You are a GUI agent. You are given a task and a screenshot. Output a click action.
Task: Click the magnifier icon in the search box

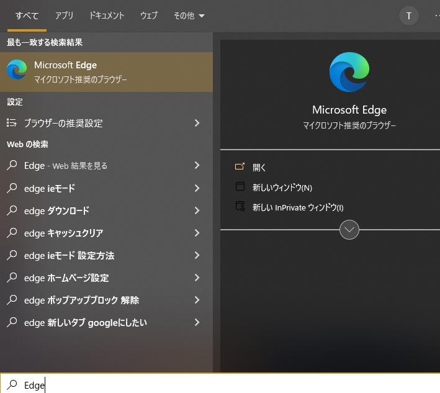12,384
